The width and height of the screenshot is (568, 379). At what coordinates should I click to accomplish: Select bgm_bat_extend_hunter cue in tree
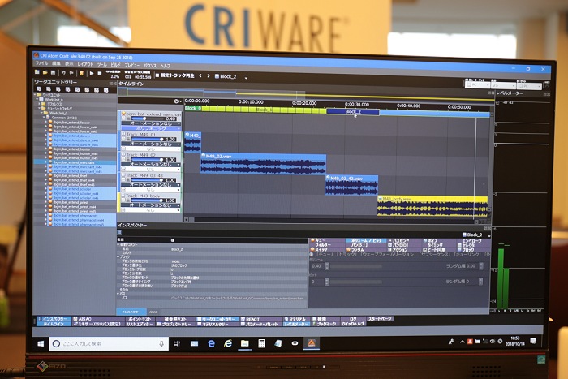71,149
